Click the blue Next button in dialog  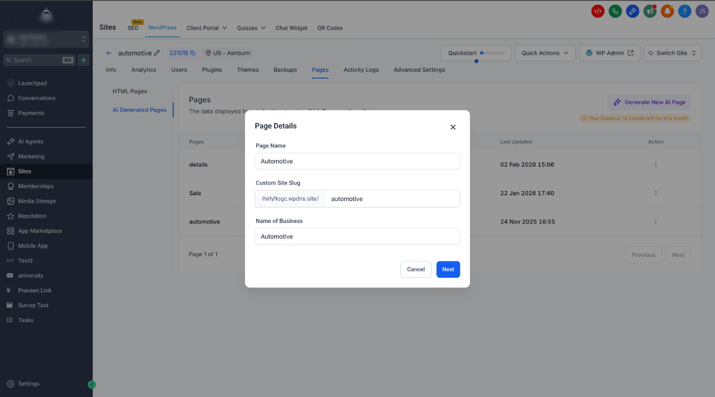(x=448, y=269)
